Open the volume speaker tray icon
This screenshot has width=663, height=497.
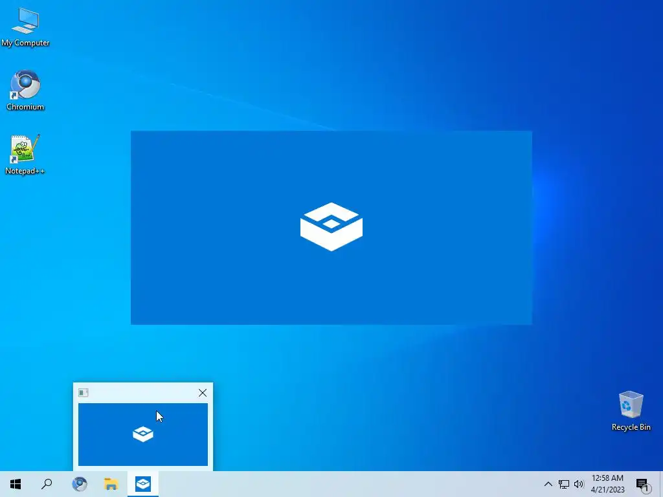(579, 484)
